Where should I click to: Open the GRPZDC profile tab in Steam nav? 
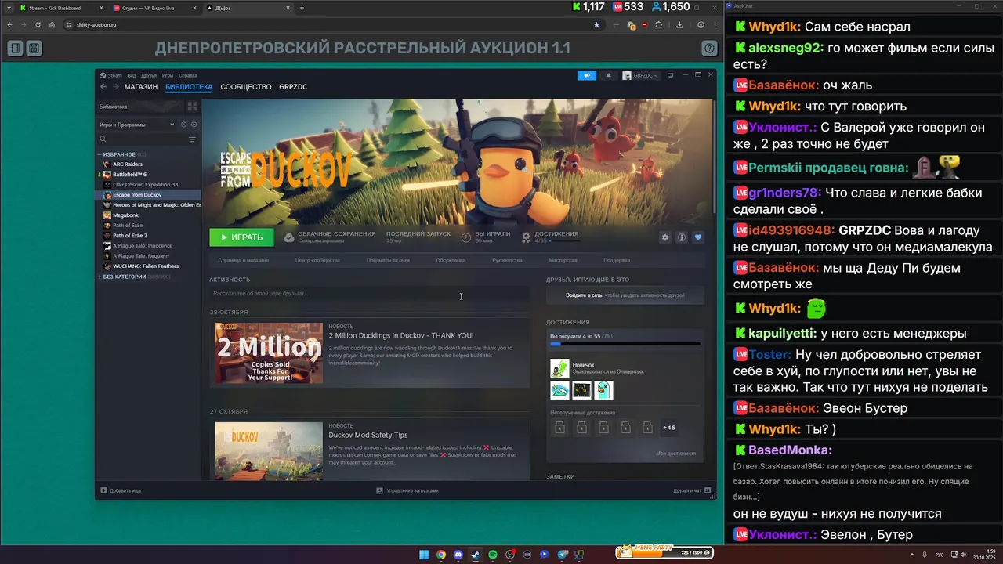coord(293,87)
